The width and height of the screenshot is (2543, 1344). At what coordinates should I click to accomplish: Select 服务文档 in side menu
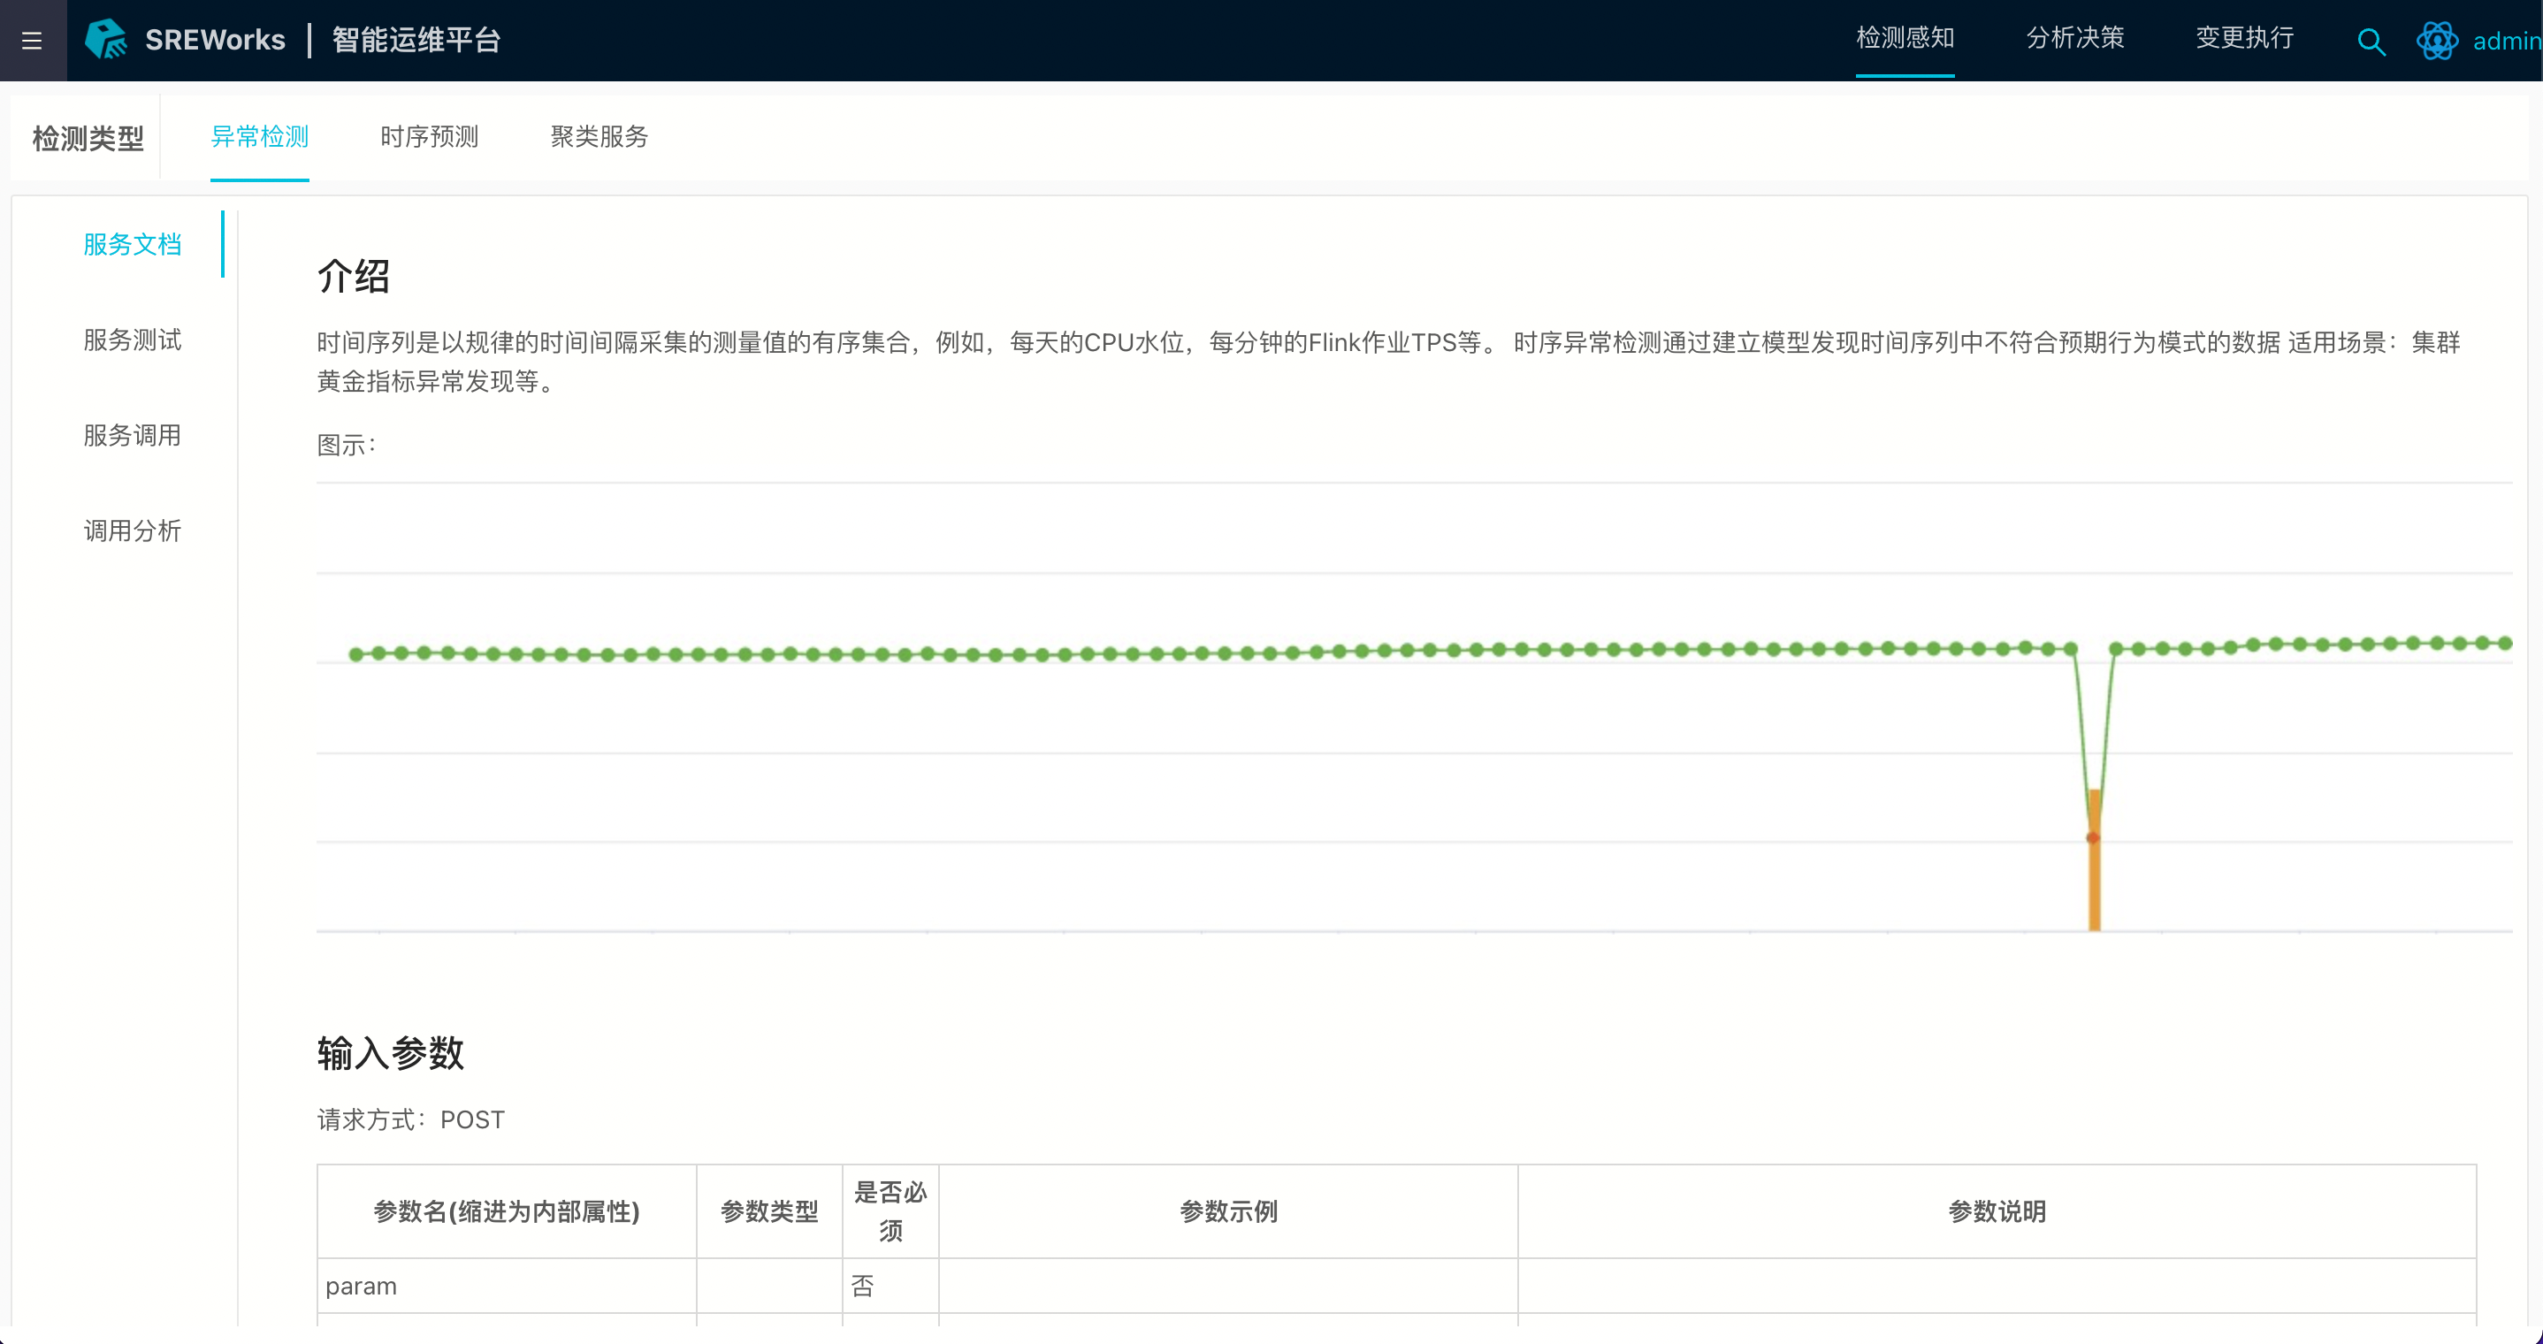(133, 244)
